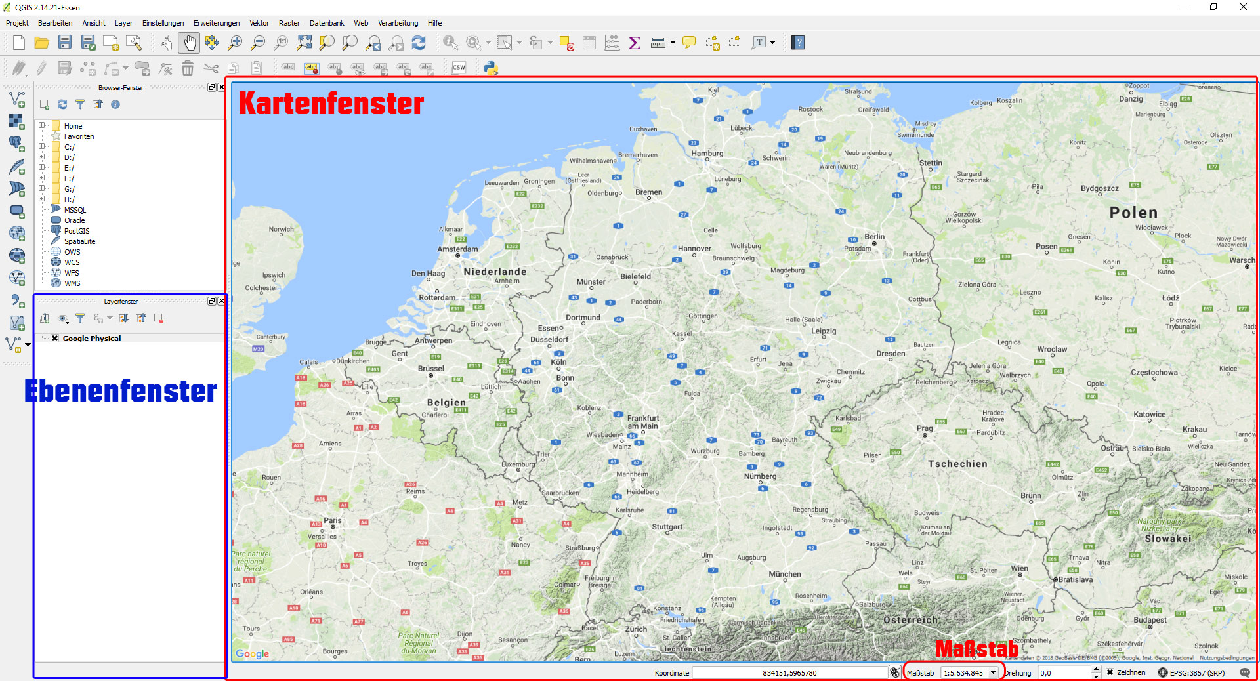Add delimited text layer comma icon
Screen dimensions: 1260x681
click(x=17, y=300)
